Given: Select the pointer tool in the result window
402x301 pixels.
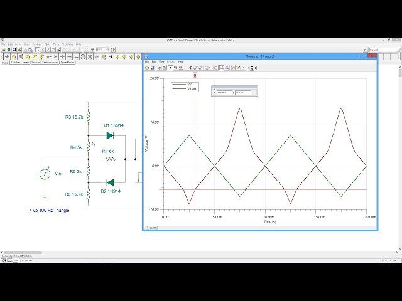Looking at the screenshot, I should (x=170, y=68).
